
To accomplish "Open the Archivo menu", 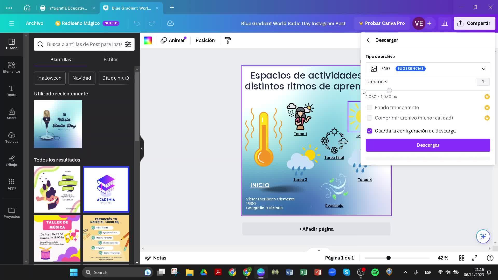I will pyautogui.click(x=34, y=23).
